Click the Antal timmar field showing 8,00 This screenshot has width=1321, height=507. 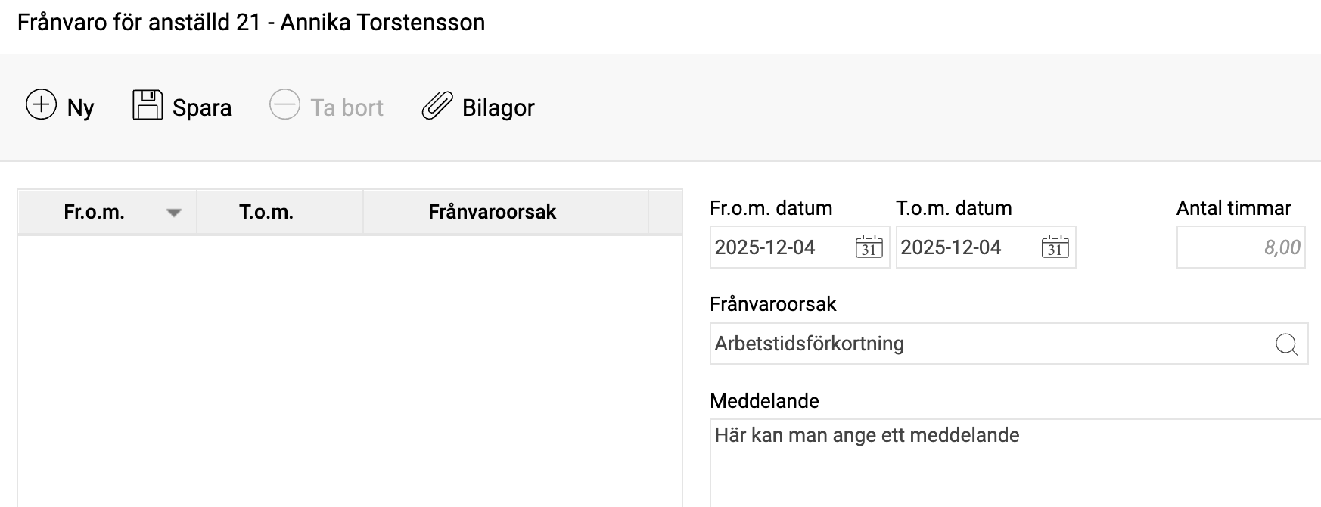point(1241,247)
